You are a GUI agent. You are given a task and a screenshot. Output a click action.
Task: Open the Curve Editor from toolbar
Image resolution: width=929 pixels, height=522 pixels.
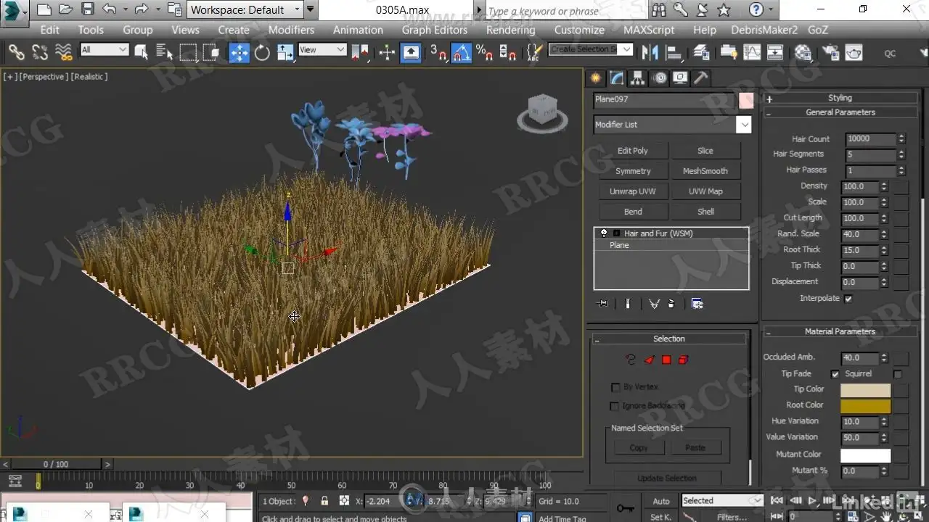point(753,52)
